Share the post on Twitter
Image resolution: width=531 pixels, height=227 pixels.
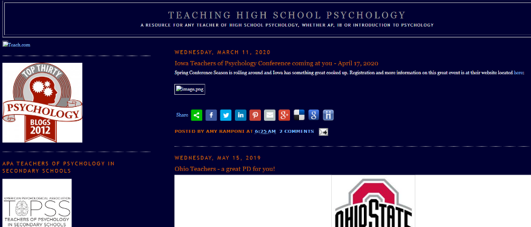(x=226, y=115)
